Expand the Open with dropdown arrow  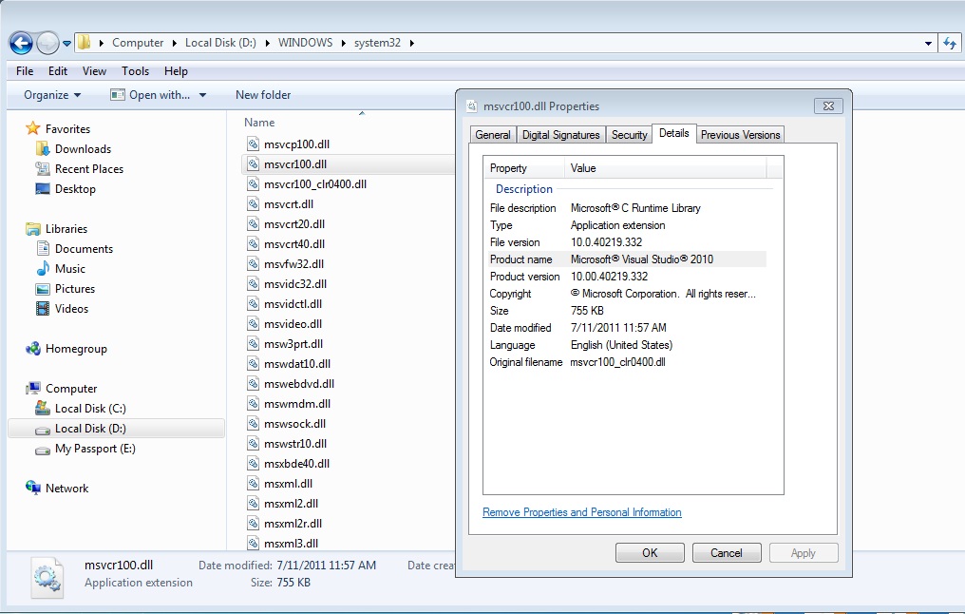click(202, 95)
